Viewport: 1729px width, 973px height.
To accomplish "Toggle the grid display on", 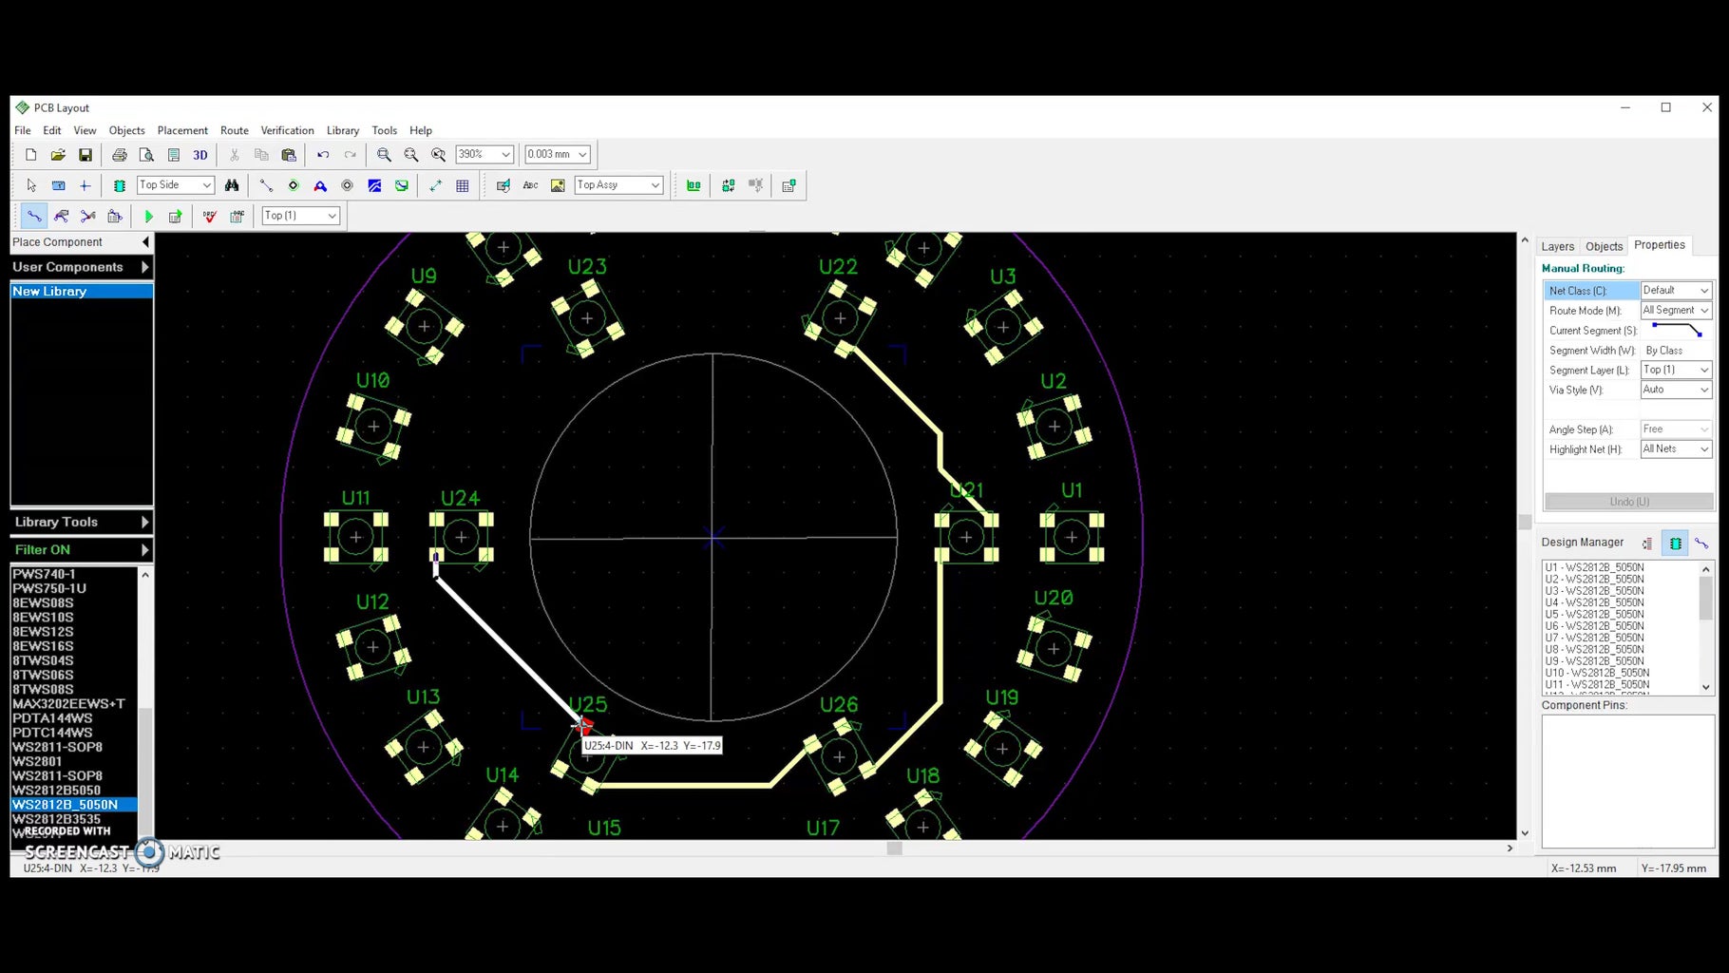I will pos(463,184).
